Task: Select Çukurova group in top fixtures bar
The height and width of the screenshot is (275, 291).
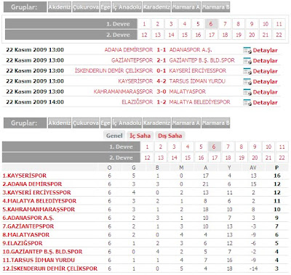Action: click(86, 7)
